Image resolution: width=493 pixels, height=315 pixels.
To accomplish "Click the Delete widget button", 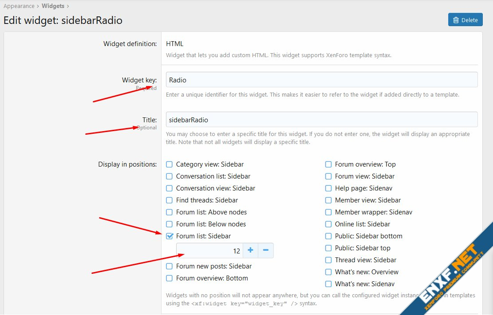I will pyautogui.click(x=465, y=20).
